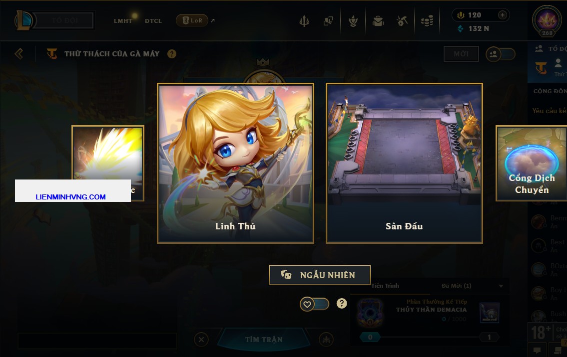Click the help question mark beside game mode title
This screenshot has height=357, width=567.
coord(172,54)
